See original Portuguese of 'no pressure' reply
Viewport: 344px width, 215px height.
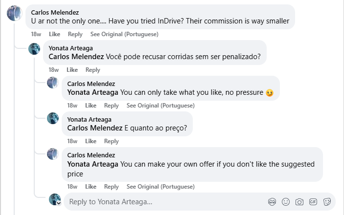click(x=161, y=106)
